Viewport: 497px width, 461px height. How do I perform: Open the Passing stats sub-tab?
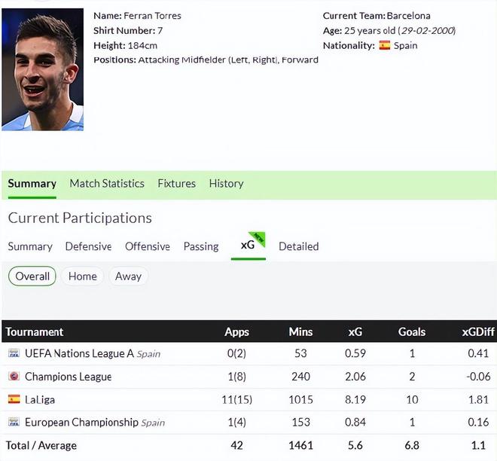(201, 246)
